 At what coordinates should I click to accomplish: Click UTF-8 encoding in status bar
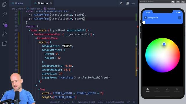[66, 102]
